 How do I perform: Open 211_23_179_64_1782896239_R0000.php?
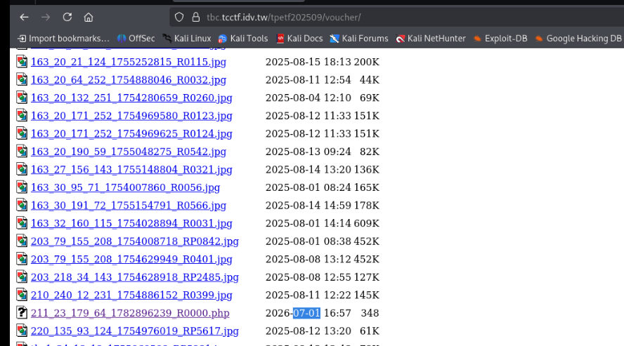tap(130, 313)
